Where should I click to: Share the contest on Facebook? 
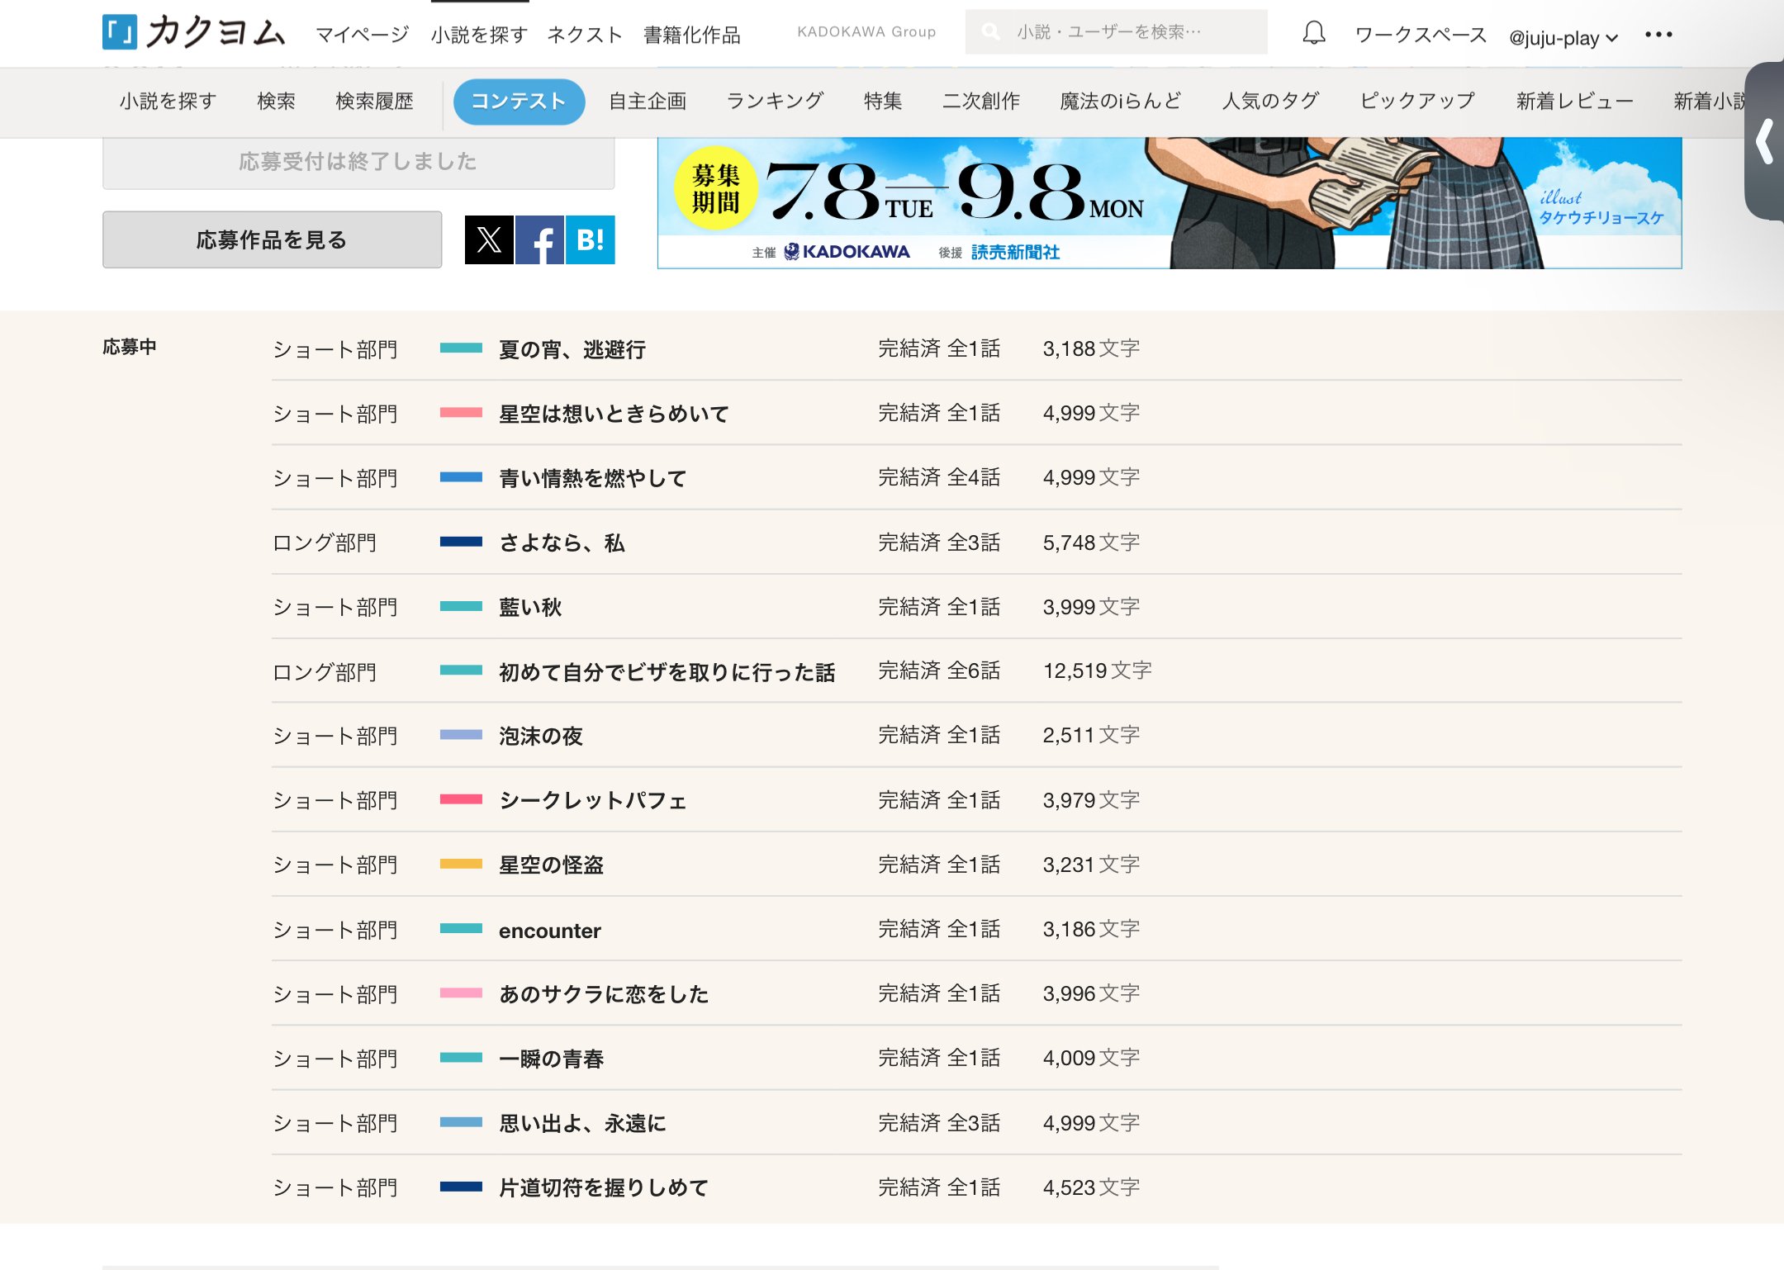click(540, 240)
